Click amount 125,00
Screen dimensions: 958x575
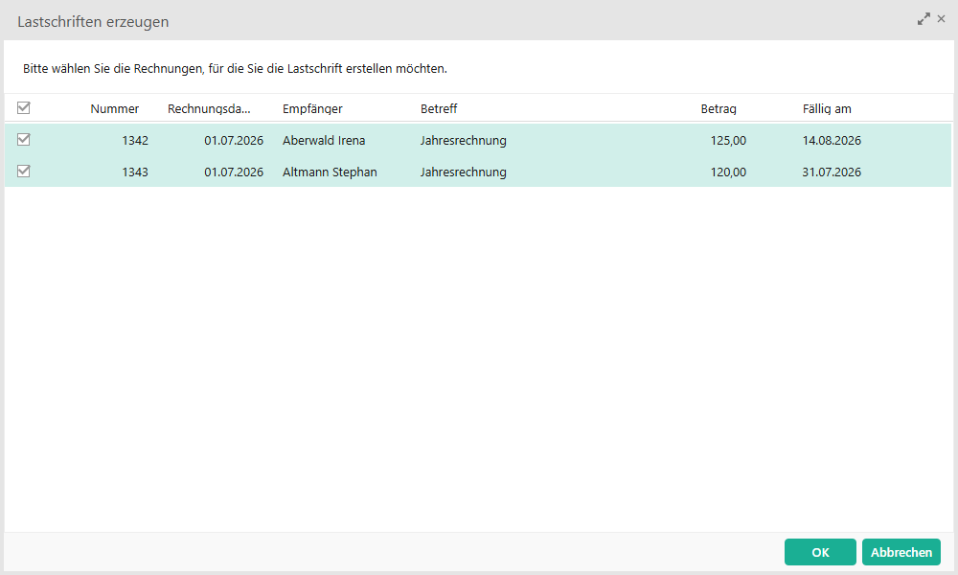tap(728, 141)
